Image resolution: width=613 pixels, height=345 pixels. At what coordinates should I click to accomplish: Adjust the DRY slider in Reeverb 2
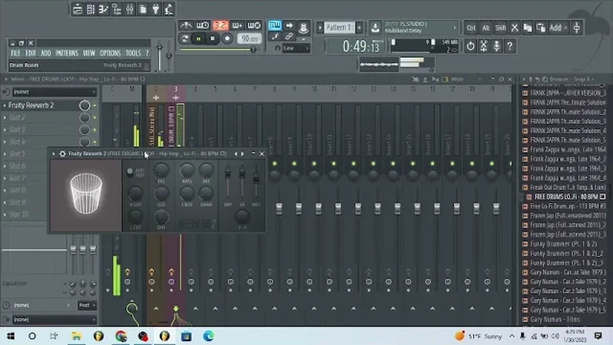(x=228, y=171)
